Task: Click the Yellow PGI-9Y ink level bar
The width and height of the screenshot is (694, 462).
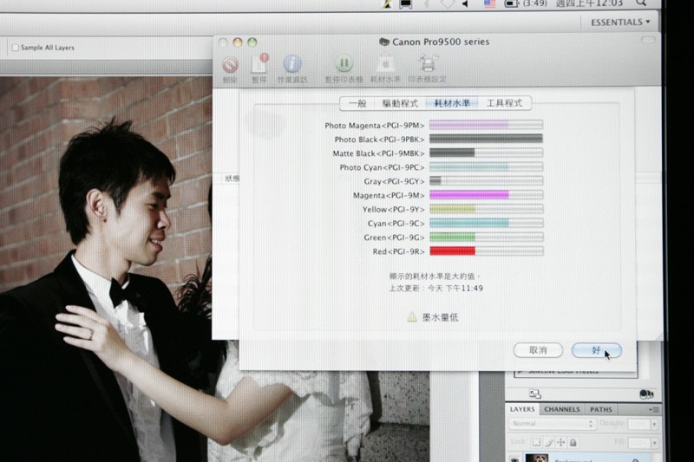Action: 486,209
